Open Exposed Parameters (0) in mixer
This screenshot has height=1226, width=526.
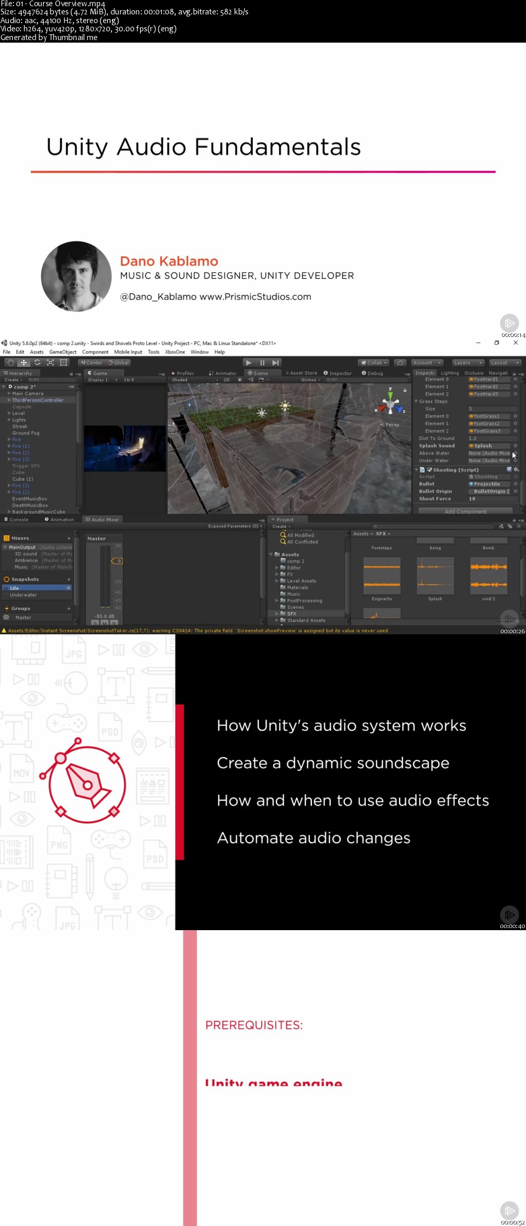235,526
